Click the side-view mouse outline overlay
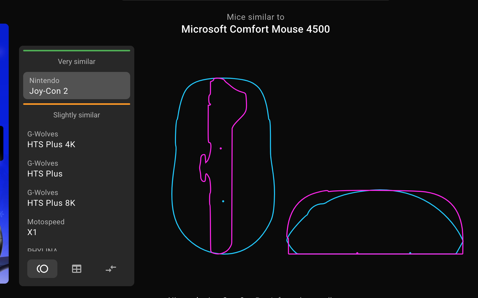478x298 pixels. coord(375,222)
